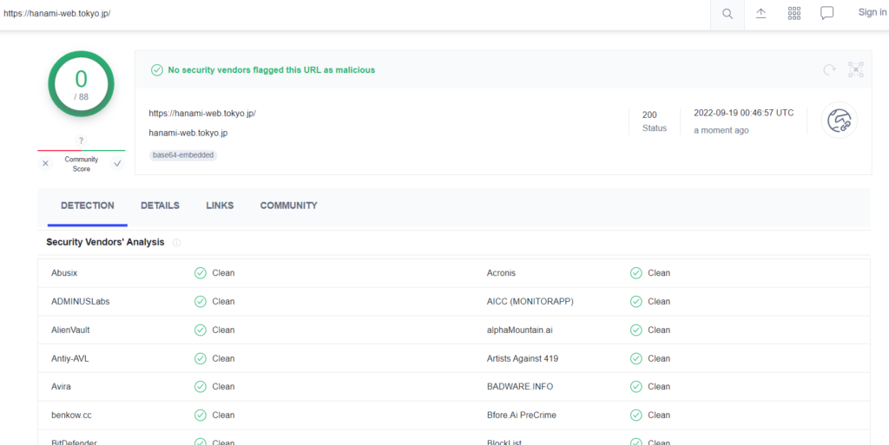Click the Antiy-AVL vendor name
889x445 pixels.
[69, 357]
